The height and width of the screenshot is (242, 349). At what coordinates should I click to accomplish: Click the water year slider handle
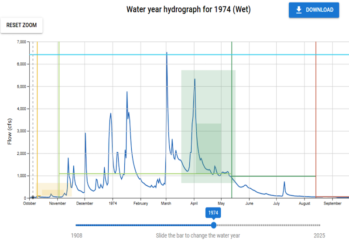click(x=213, y=225)
